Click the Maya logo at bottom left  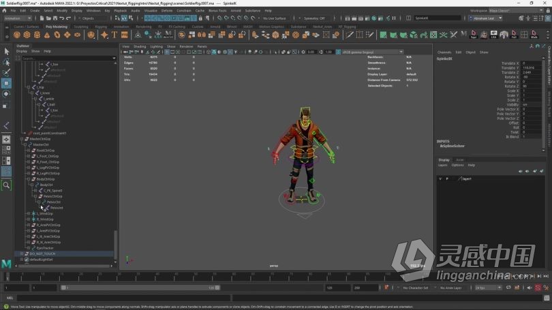coord(6,264)
